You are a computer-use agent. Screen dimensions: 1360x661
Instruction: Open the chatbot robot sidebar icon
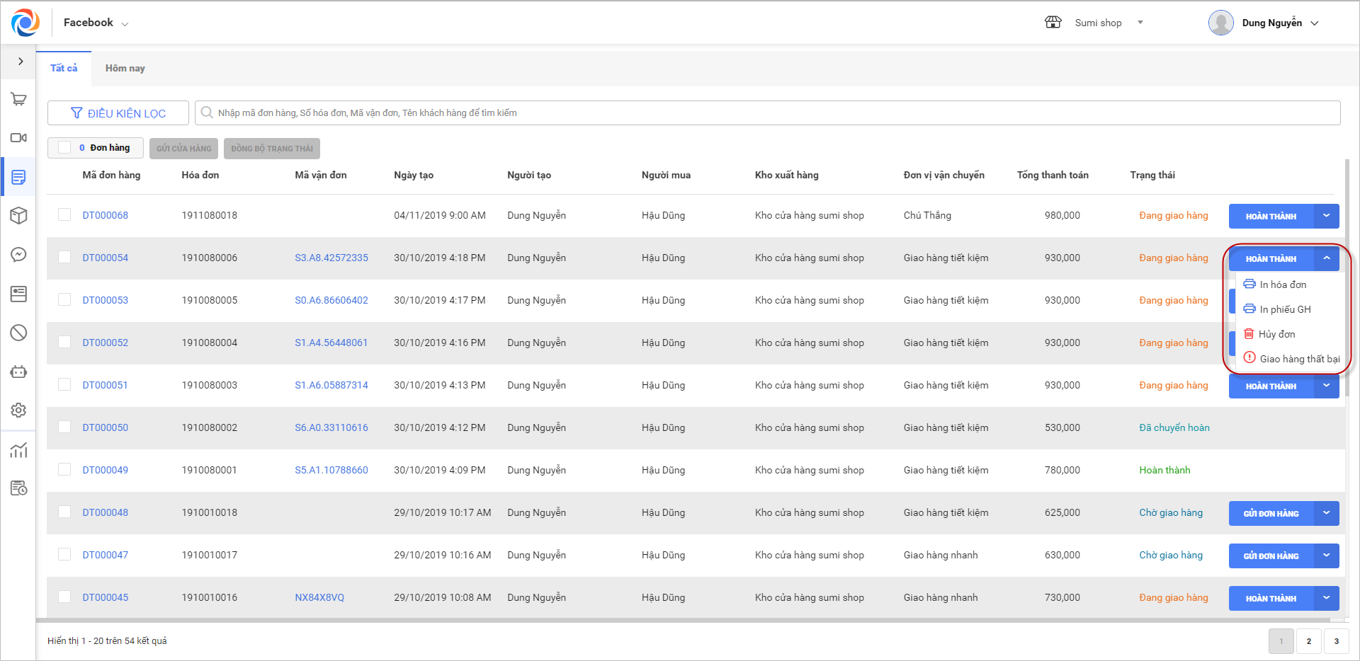(x=18, y=372)
